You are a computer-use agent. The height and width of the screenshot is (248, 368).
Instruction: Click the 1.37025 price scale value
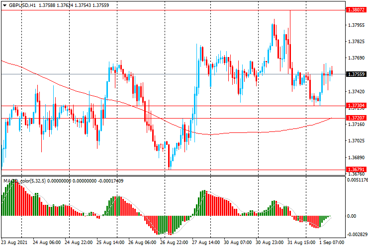(x=357, y=141)
